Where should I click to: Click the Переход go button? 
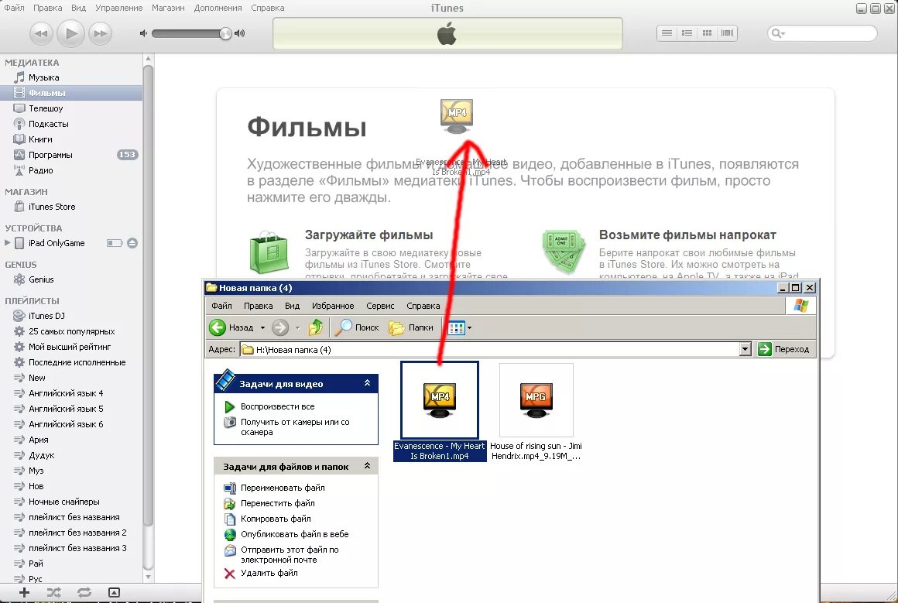pos(783,349)
